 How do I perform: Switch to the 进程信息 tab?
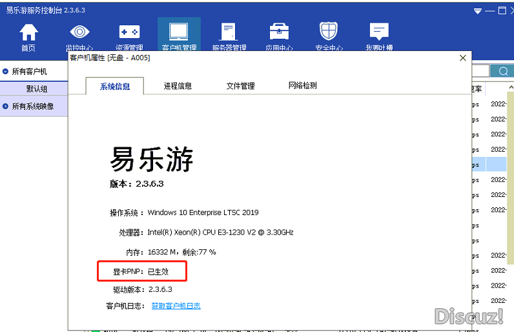click(178, 86)
